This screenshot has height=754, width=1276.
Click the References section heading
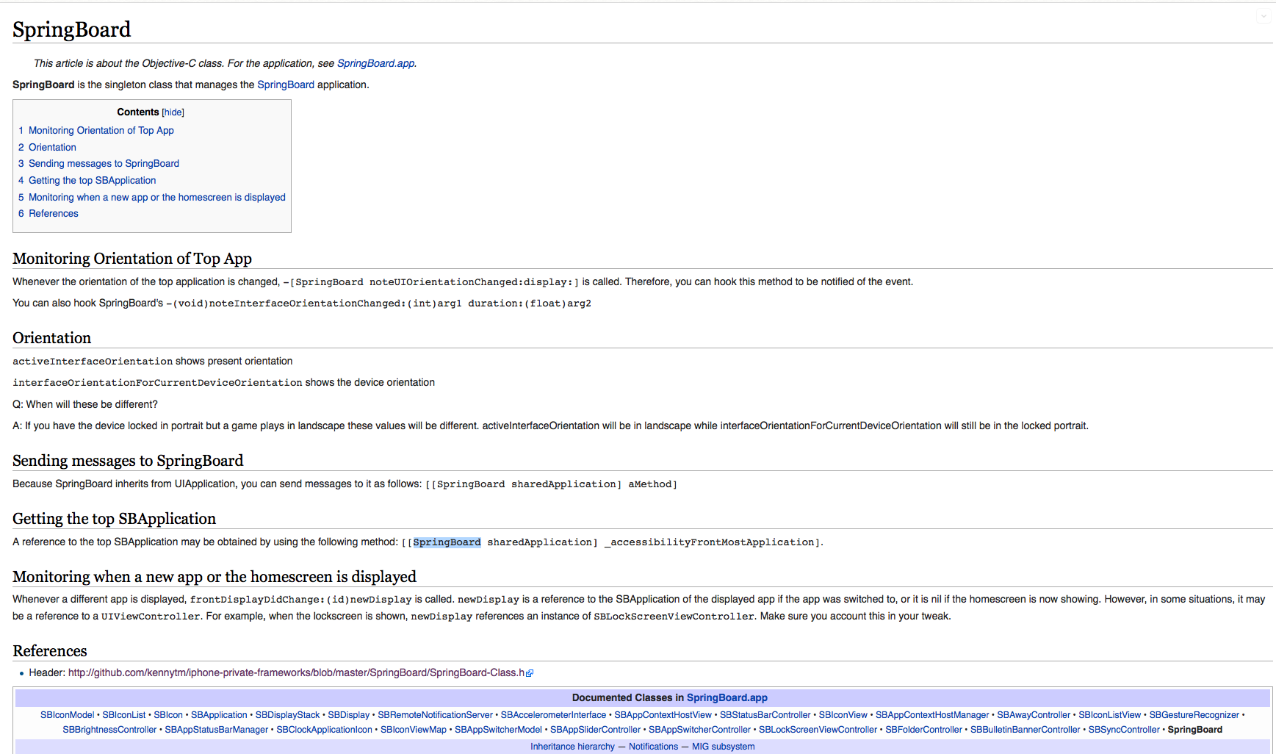(x=49, y=651)
